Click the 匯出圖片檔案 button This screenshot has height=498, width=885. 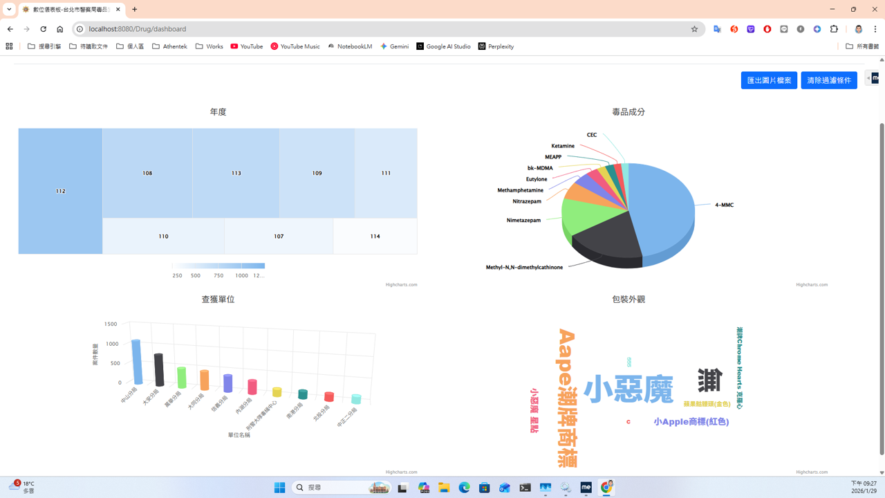coord(769,80)
